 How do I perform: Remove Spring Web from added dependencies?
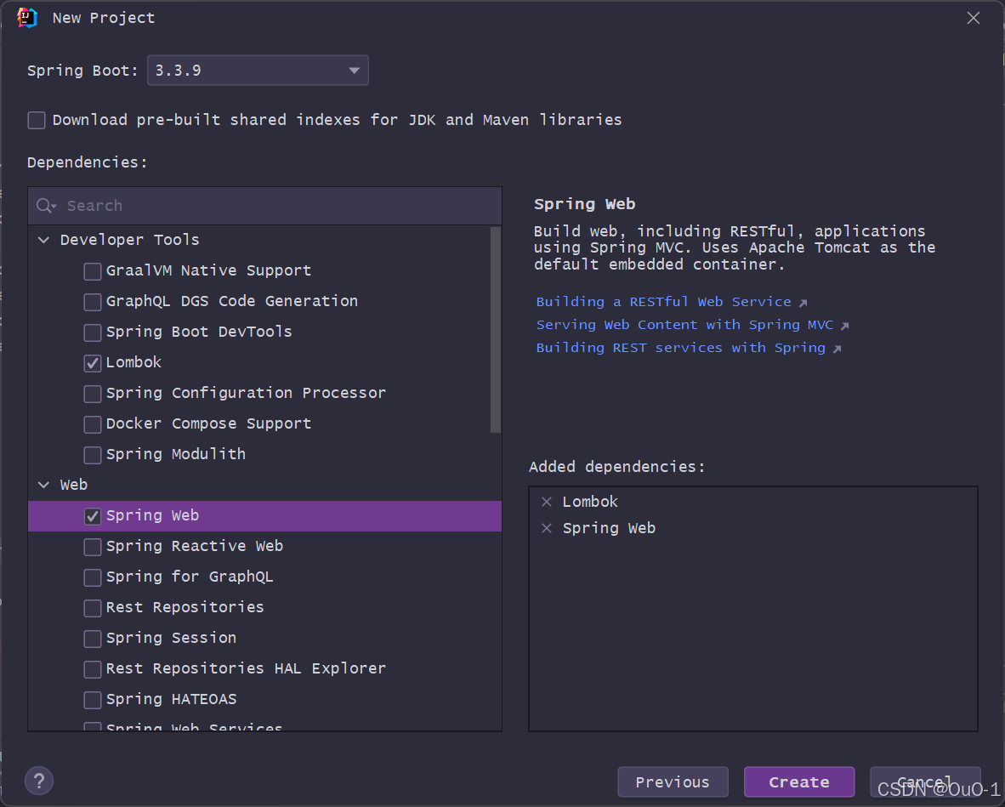(x=547, y=528)
